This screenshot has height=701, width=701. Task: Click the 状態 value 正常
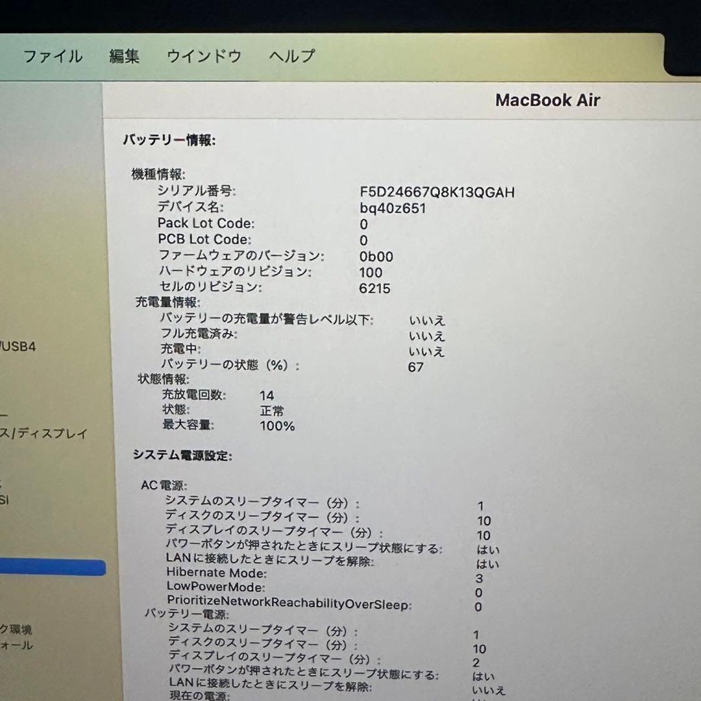point(272,411)
